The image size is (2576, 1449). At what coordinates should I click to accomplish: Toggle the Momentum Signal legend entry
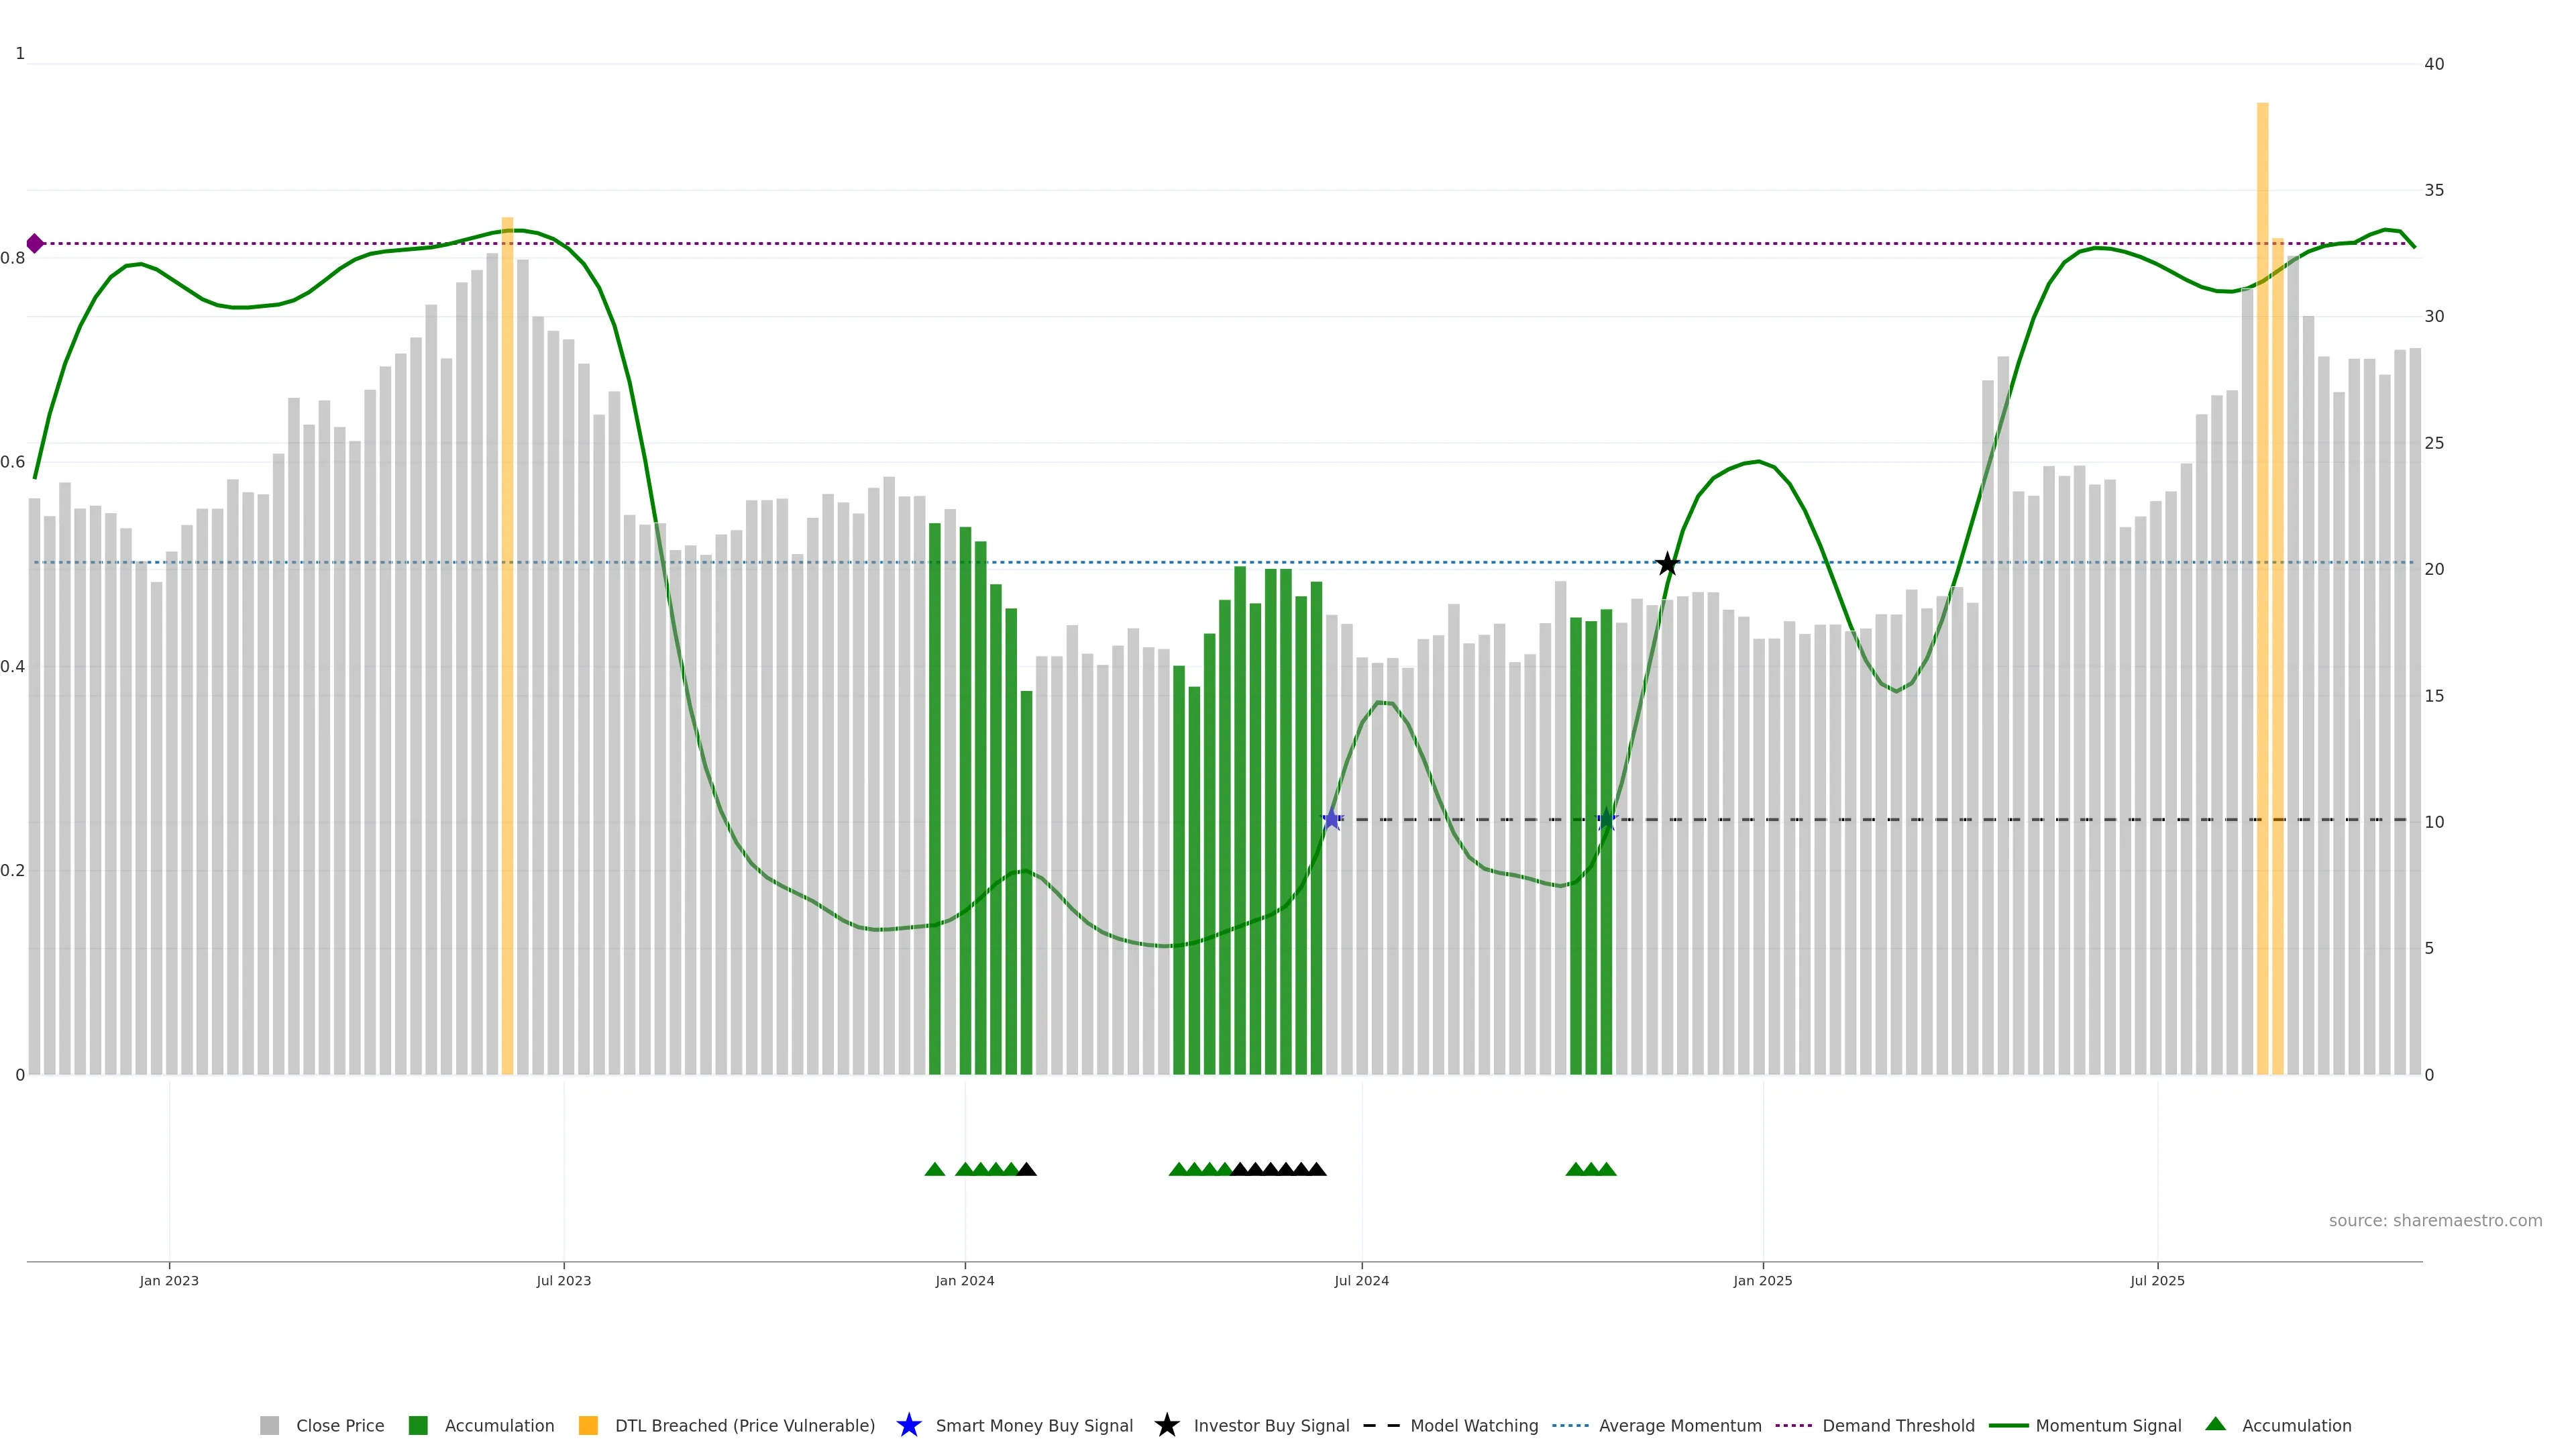tap(2108, 1426)
